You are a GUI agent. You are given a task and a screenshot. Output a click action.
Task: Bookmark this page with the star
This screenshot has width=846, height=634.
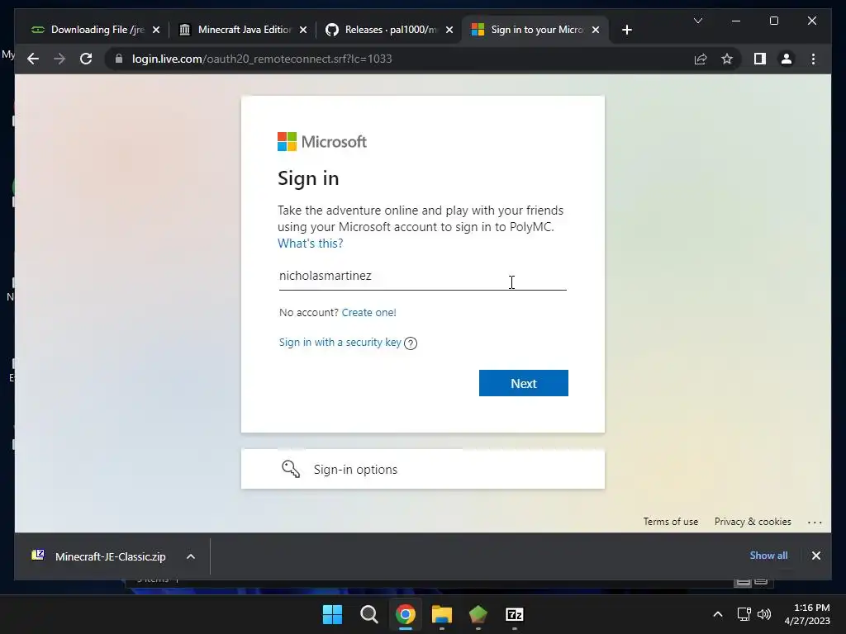coord(727,59)
